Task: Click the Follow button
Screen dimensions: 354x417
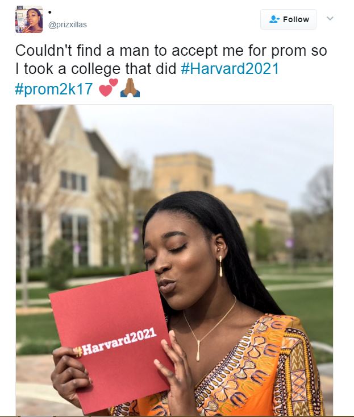Action: point(288,19)
